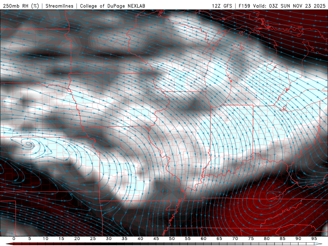Click the colorbar tick label '65'
This screenshot has height=246, width=328.
coord(219,239)
